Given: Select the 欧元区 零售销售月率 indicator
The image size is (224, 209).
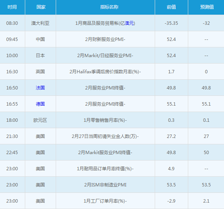Looking at the screenshot, I should [x=105, y=120].
